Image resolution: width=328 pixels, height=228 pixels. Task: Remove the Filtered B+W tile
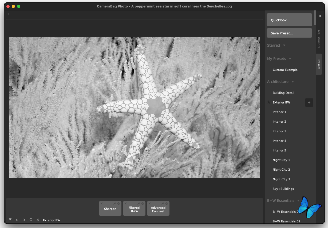click(x=125, y=203)
